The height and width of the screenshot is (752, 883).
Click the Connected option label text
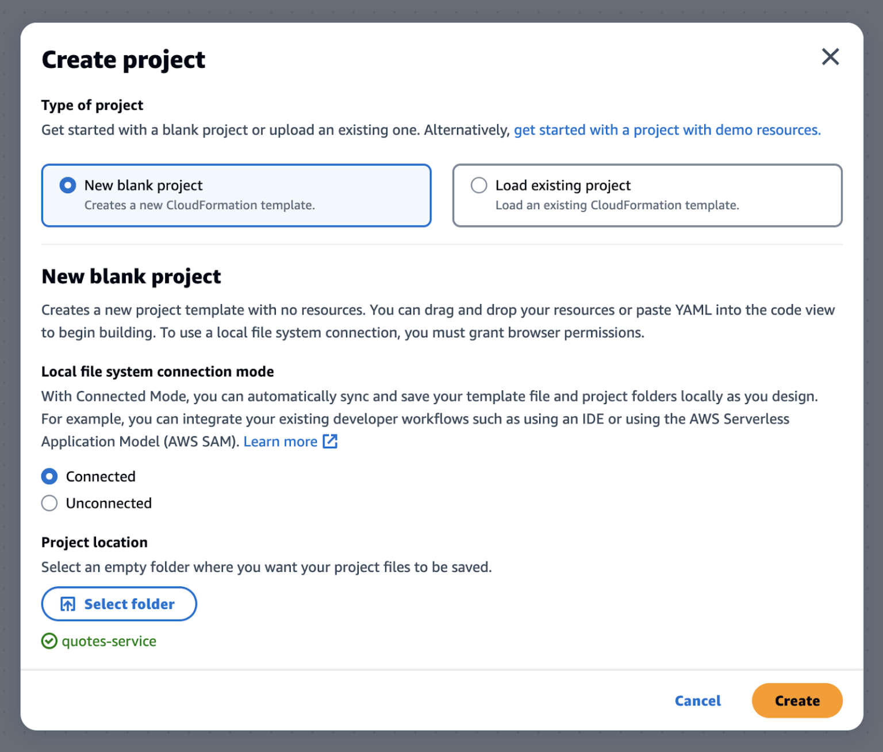pos(101,477)
